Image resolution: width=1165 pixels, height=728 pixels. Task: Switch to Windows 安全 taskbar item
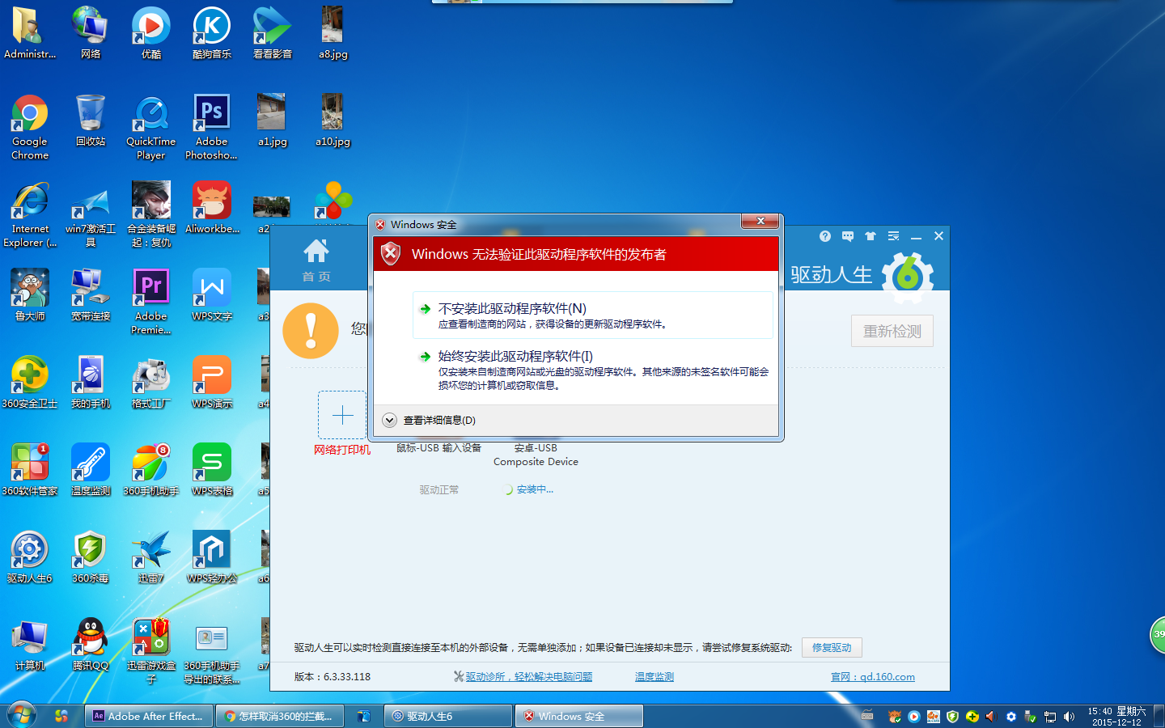pyautogui.click(x=579, y=716)
